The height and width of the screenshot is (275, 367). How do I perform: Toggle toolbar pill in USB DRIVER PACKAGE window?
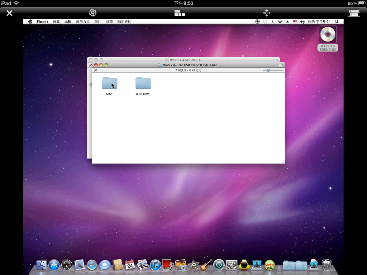coord(280,65)
